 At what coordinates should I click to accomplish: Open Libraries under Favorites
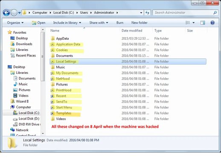pyautogui.click(x=19, y=50)
